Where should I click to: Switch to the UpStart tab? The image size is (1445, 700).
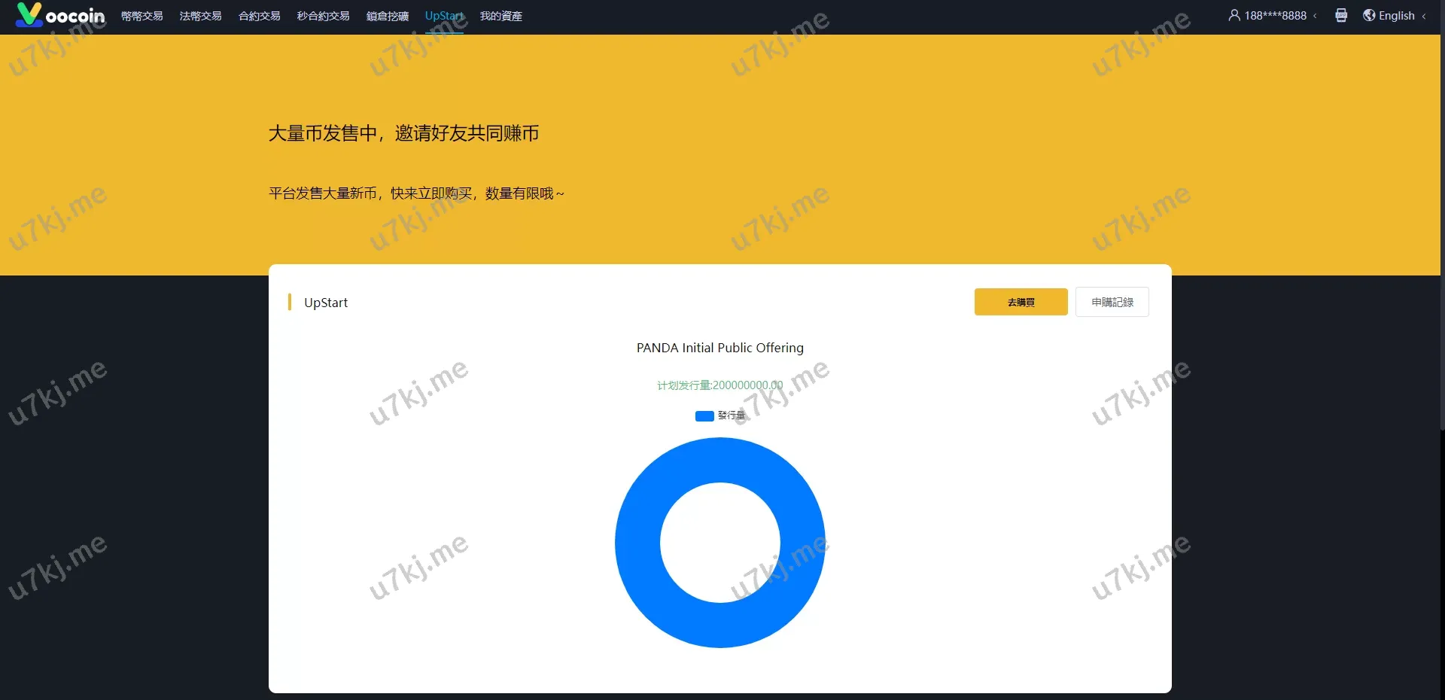[x=444, y=16]
